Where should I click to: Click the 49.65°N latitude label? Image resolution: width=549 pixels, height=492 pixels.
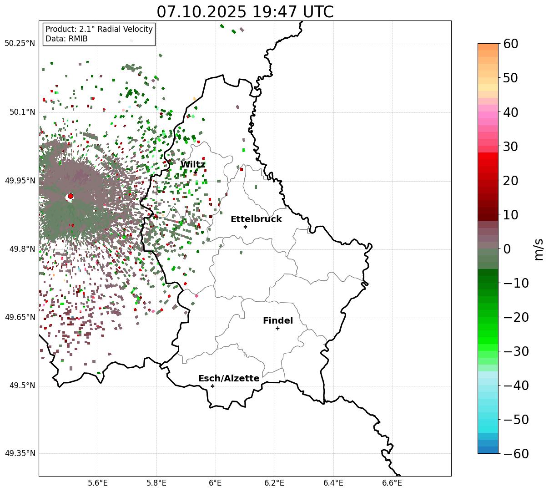20,317
